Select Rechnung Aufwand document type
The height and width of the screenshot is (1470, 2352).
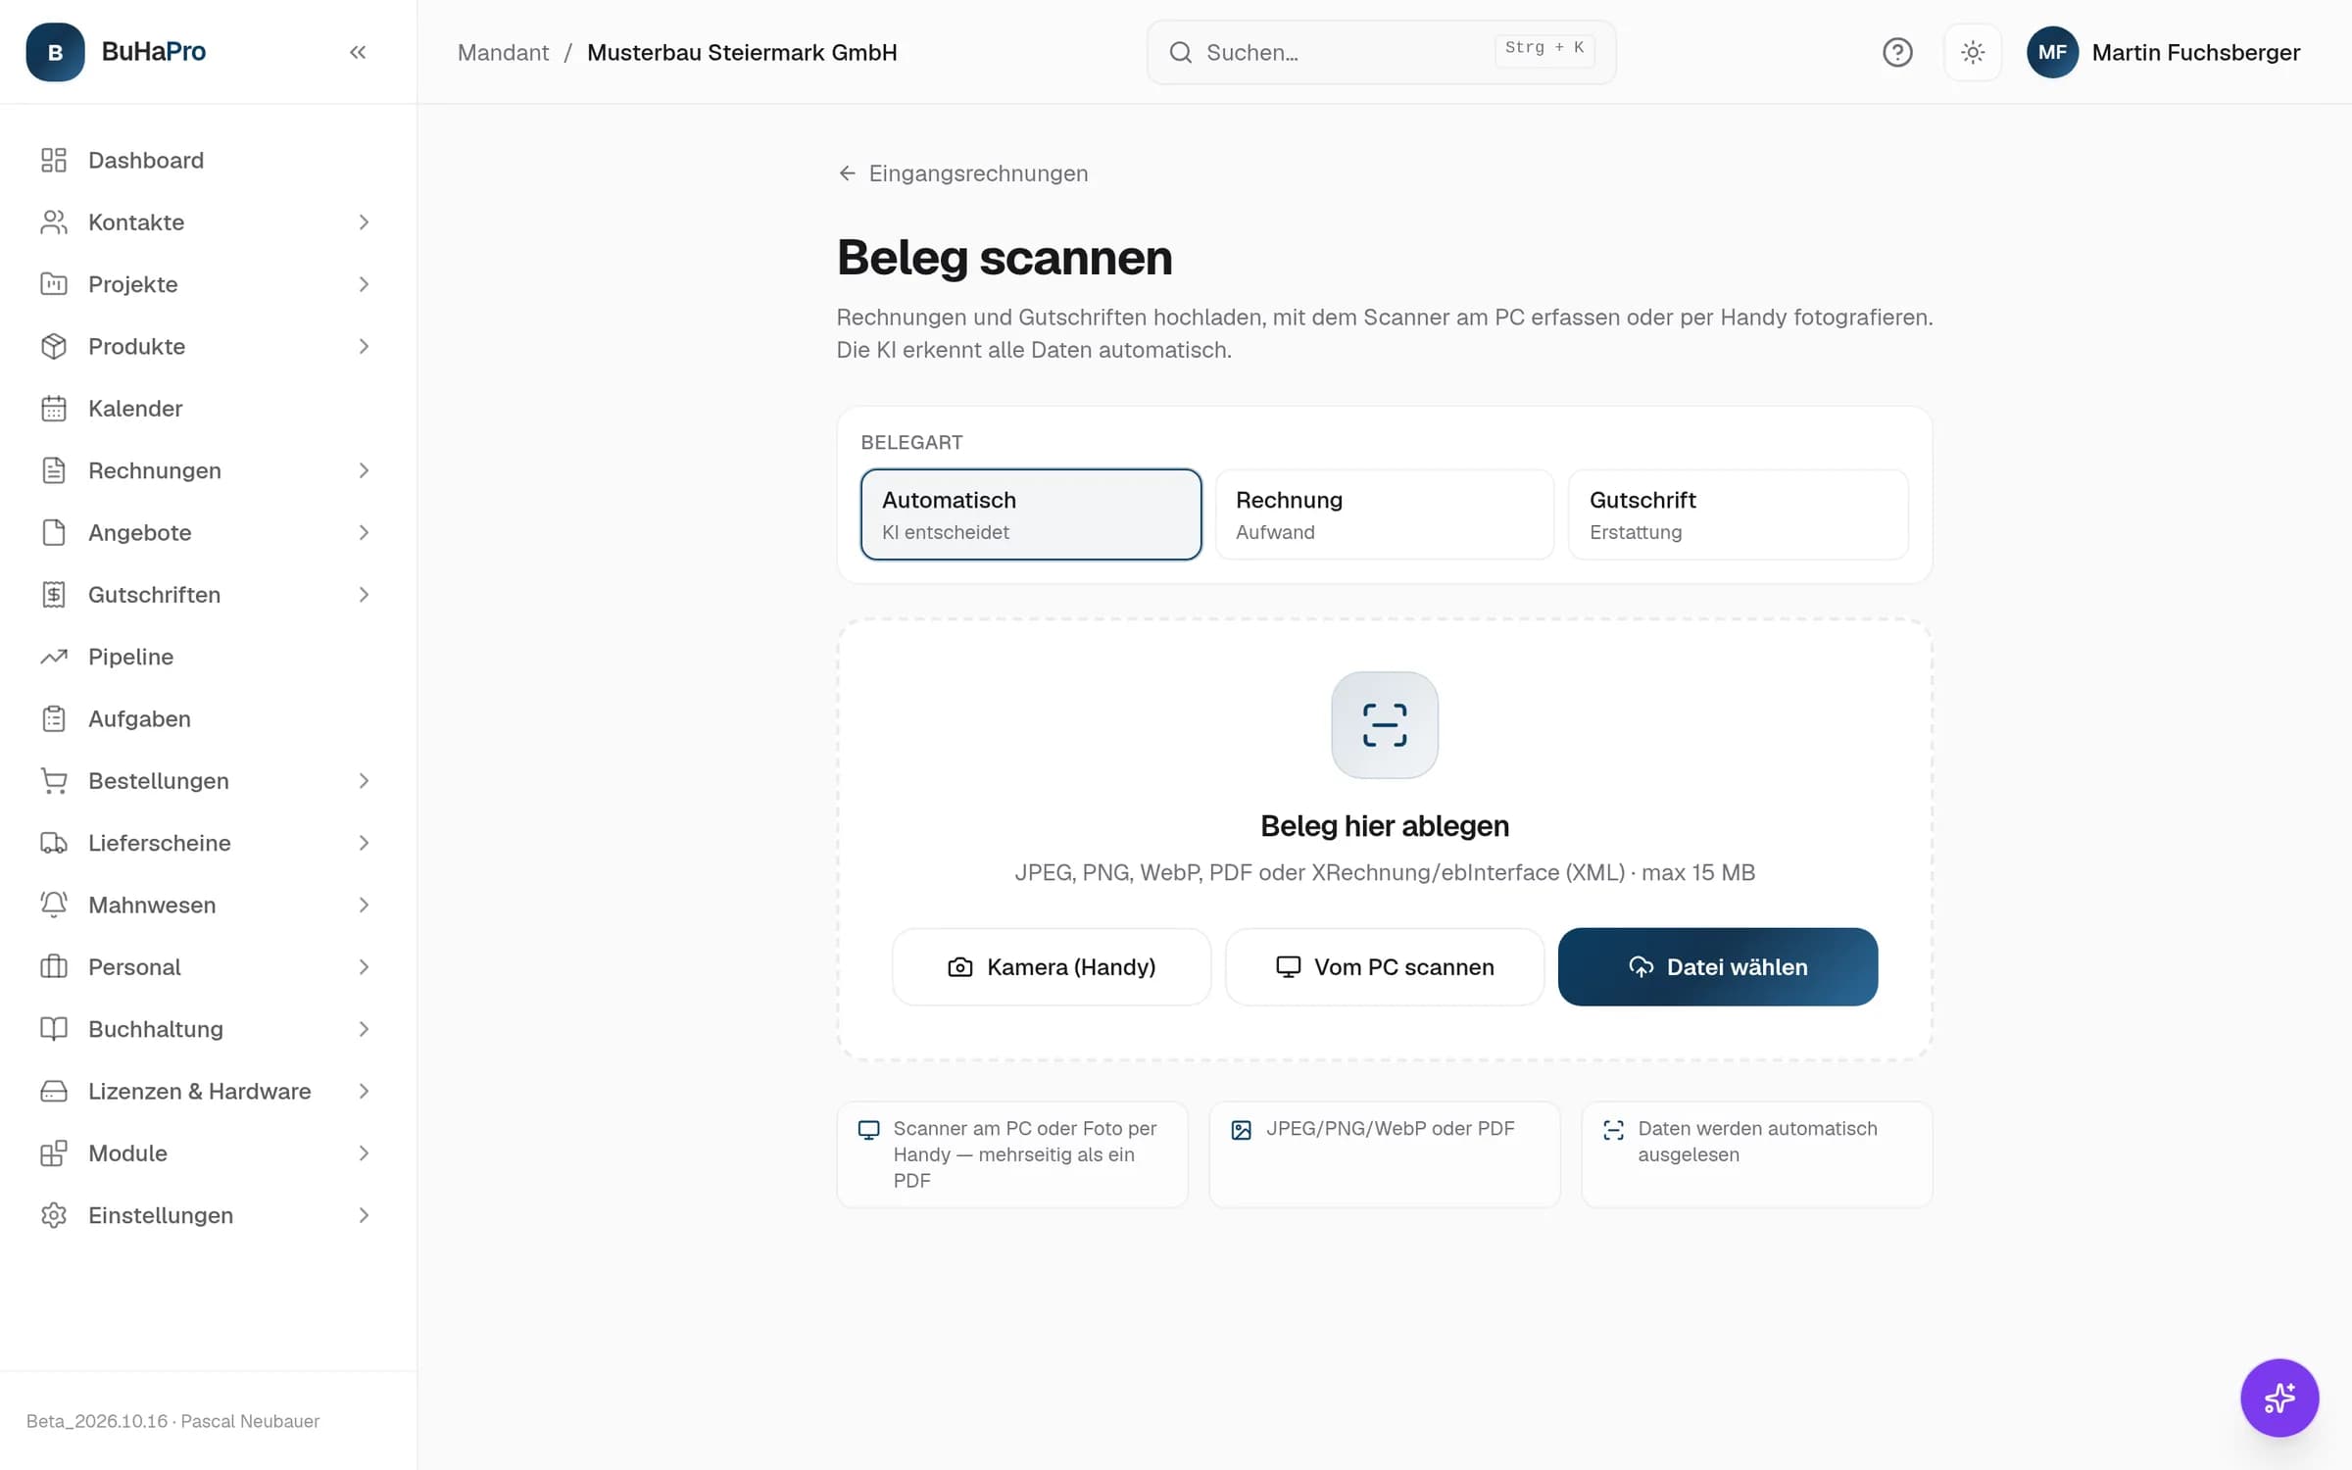tap(1385, 514)
